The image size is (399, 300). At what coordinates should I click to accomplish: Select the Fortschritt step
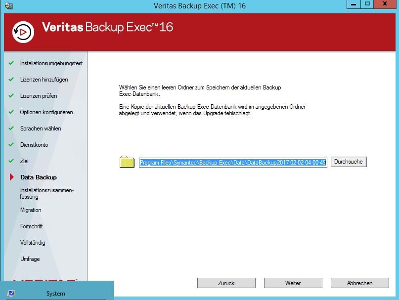point(31,226)
